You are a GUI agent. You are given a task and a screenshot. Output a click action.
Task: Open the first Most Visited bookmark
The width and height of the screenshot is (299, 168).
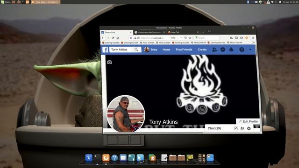click(x=147, y=42)
